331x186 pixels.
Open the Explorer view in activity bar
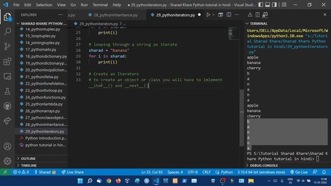(7, 17)
